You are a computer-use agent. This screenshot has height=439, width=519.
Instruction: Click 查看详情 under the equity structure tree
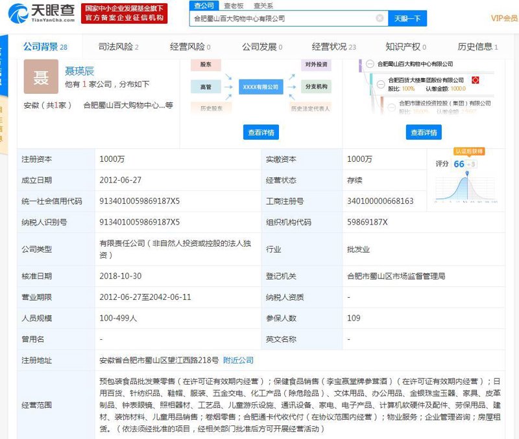pos(424,132)
